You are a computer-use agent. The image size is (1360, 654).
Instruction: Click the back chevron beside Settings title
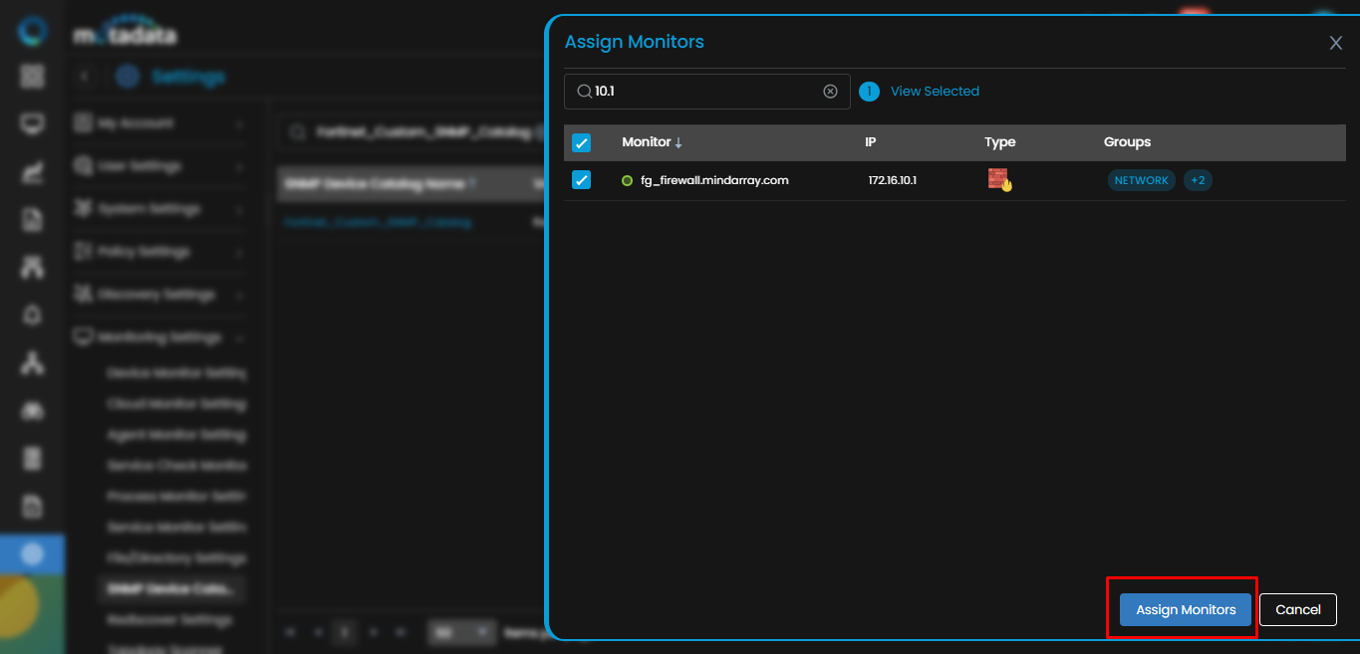coord(86,77)
